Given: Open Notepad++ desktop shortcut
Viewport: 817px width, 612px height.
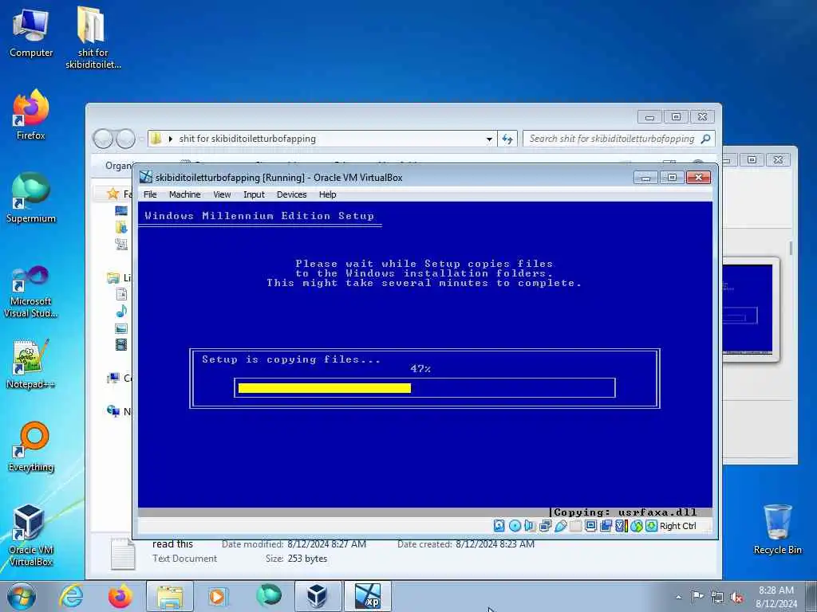Looking at the screenshot, I should [31, 364].
